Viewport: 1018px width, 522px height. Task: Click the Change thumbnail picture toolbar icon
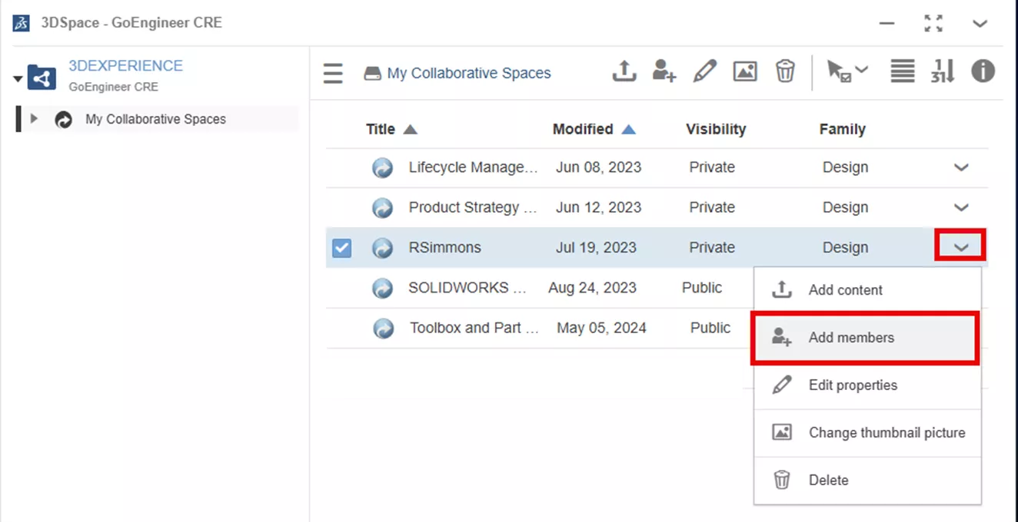745,71
